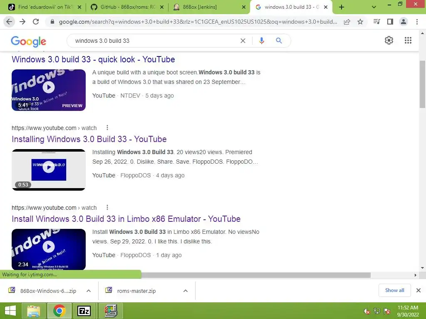Viewport: 426px width, 319px height.
Task: Open the media control icon in toolbar
Action: point(376,22)
